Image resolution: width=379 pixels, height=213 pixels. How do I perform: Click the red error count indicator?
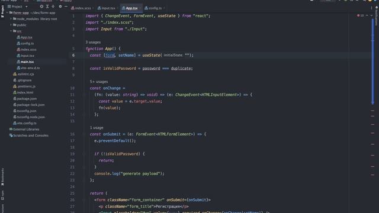(x=361, y=15)
